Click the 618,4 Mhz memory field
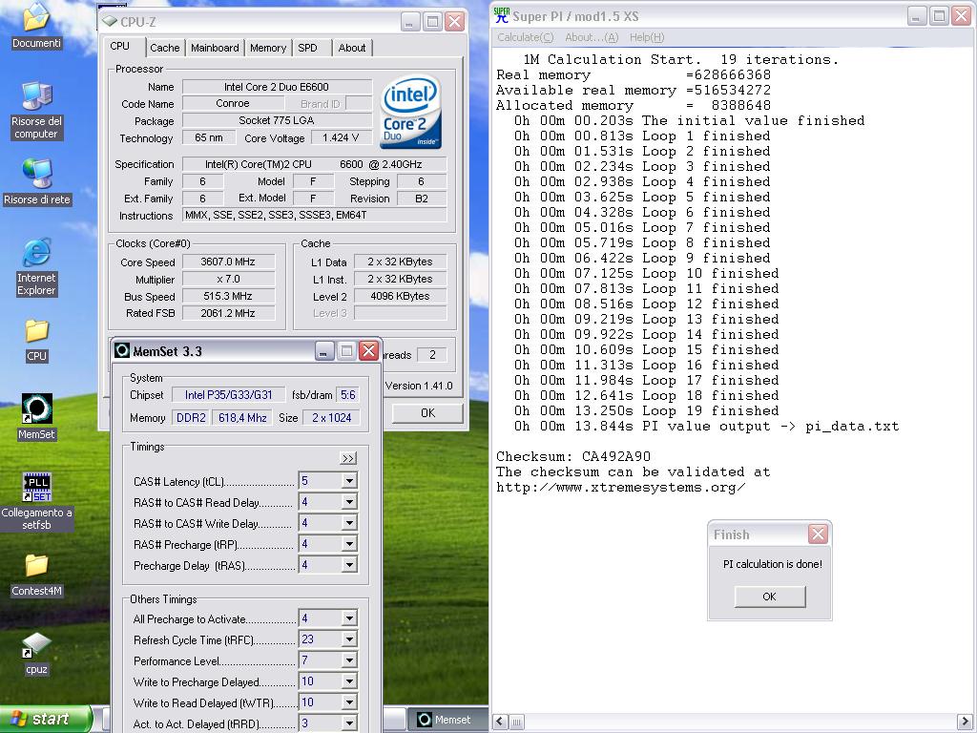Screen dimensions: 977x733 pyautogui.click(x=242, y=418)
